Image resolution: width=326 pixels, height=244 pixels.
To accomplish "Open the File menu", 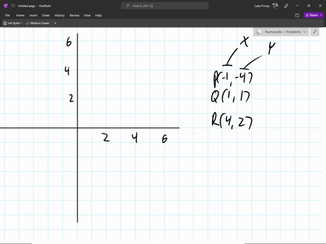I will coord(7,16).
